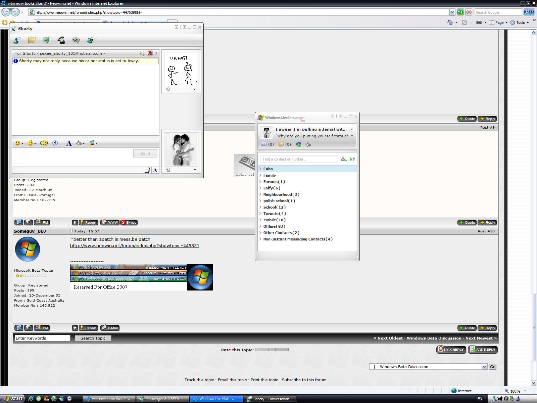This screenshot has width=537, height=403.
Task: Open the webcam call icon in Shorty conversation
Action: [x=46, y=40]
